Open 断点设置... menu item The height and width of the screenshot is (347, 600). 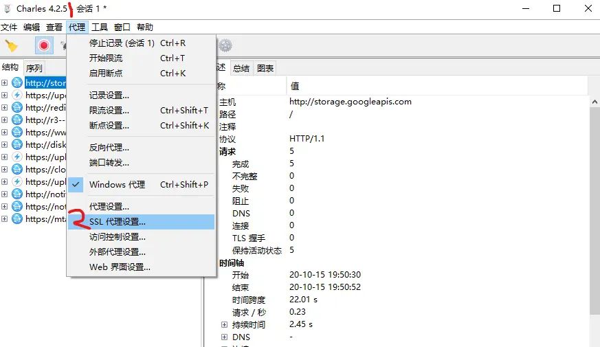(x=141, y=126)
